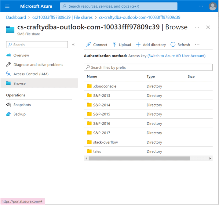Click folder icon of S&P-2014 row
The image size is (219, 205).
pos(89,105)
